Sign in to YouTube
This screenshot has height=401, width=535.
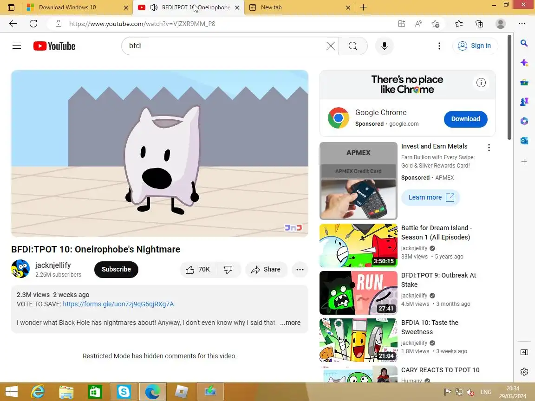tap(475, 45)
